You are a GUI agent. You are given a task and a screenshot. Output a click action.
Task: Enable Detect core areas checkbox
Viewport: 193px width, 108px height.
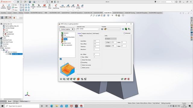(x=81, y=65)
